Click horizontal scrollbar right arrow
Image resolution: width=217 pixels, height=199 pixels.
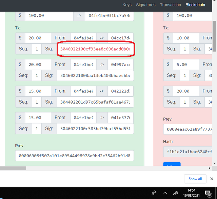[210, 168]
